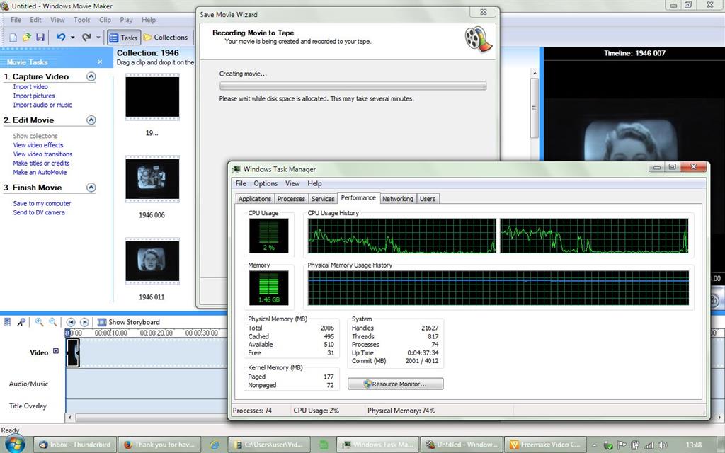
Task: Click the timeline zoom out magnifier icon
Action: point(53,322)
